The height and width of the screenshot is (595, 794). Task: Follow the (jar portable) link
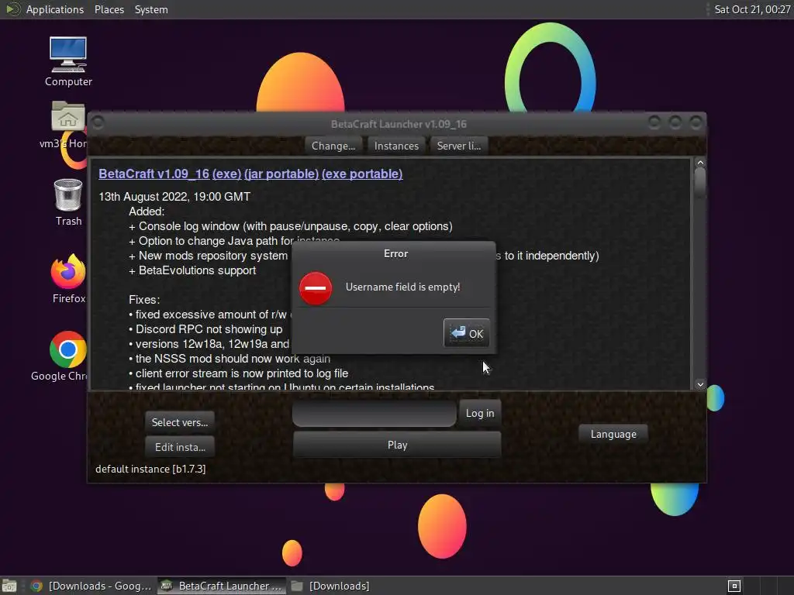point(281,174)
